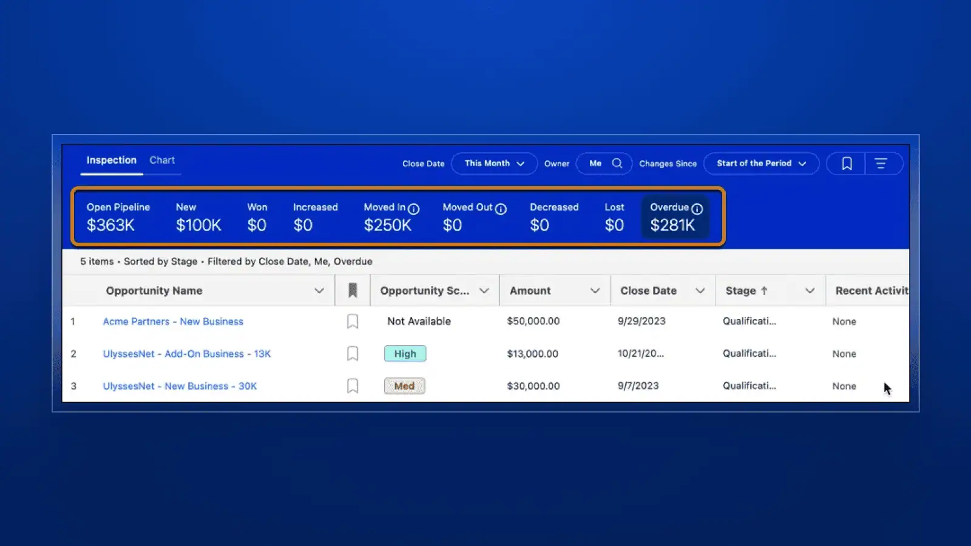Click the search magnifier in Owner field
The height and width of the screenshot is (546, 971).
[x=617, y=163]
